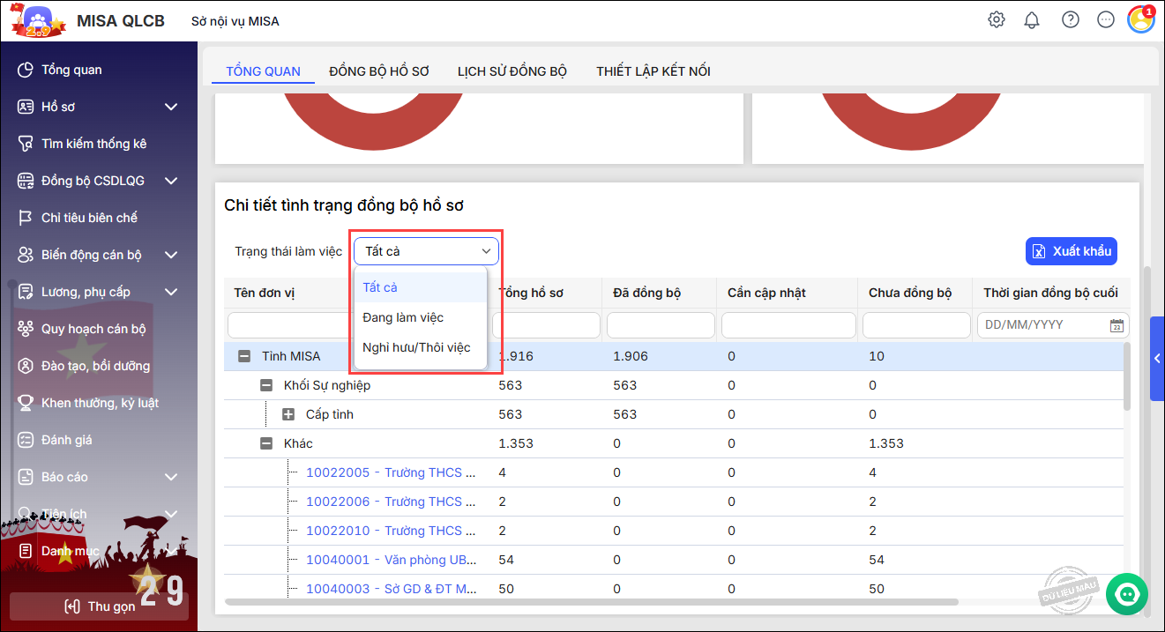The image size is (1165, 632).
Task: Open the user avatar menu
Action: click(x=1140, y=19)
